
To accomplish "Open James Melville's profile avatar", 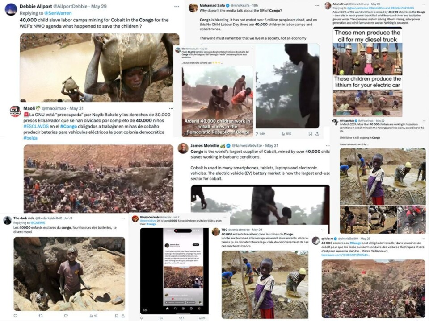I will tap(183, 148).
